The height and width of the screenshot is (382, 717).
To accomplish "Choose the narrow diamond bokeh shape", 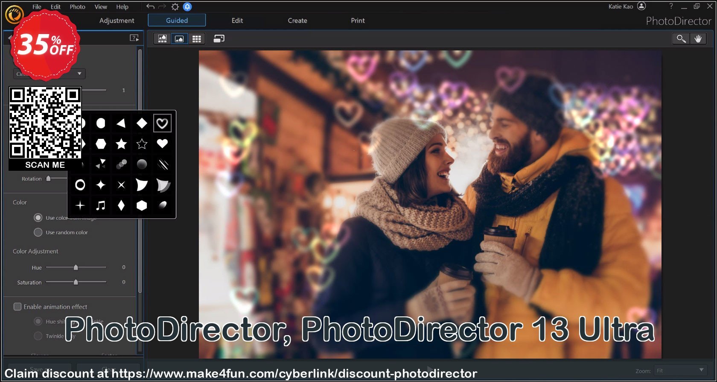I will coord(121,205).
